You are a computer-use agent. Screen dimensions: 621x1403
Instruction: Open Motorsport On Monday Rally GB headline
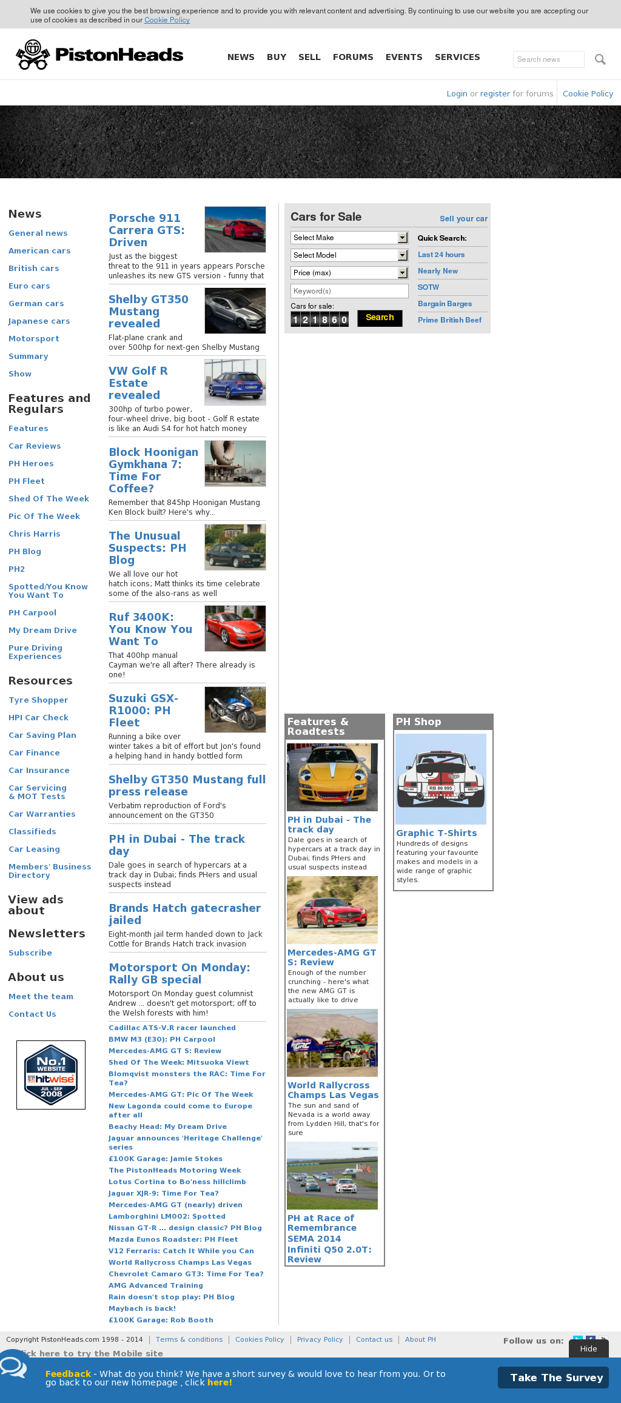[x=180, y=974]
